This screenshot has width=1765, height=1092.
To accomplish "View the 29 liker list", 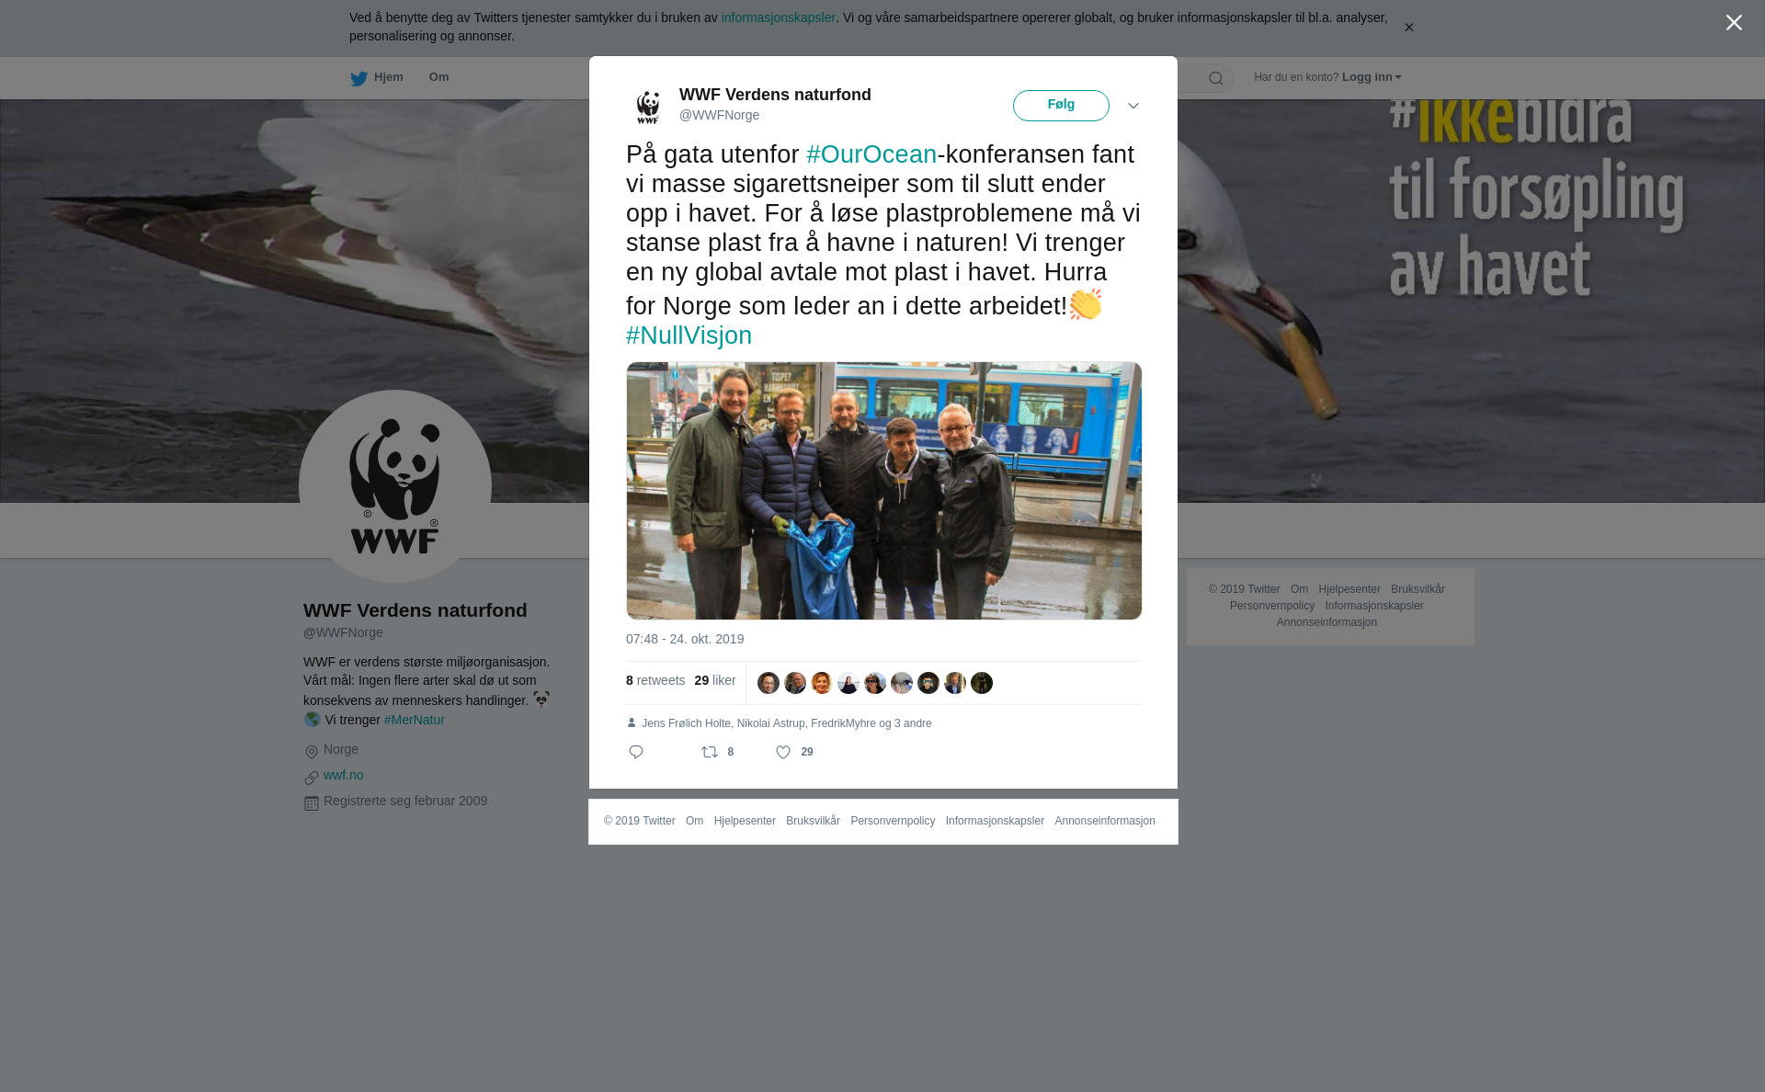I will coord(715,681).
